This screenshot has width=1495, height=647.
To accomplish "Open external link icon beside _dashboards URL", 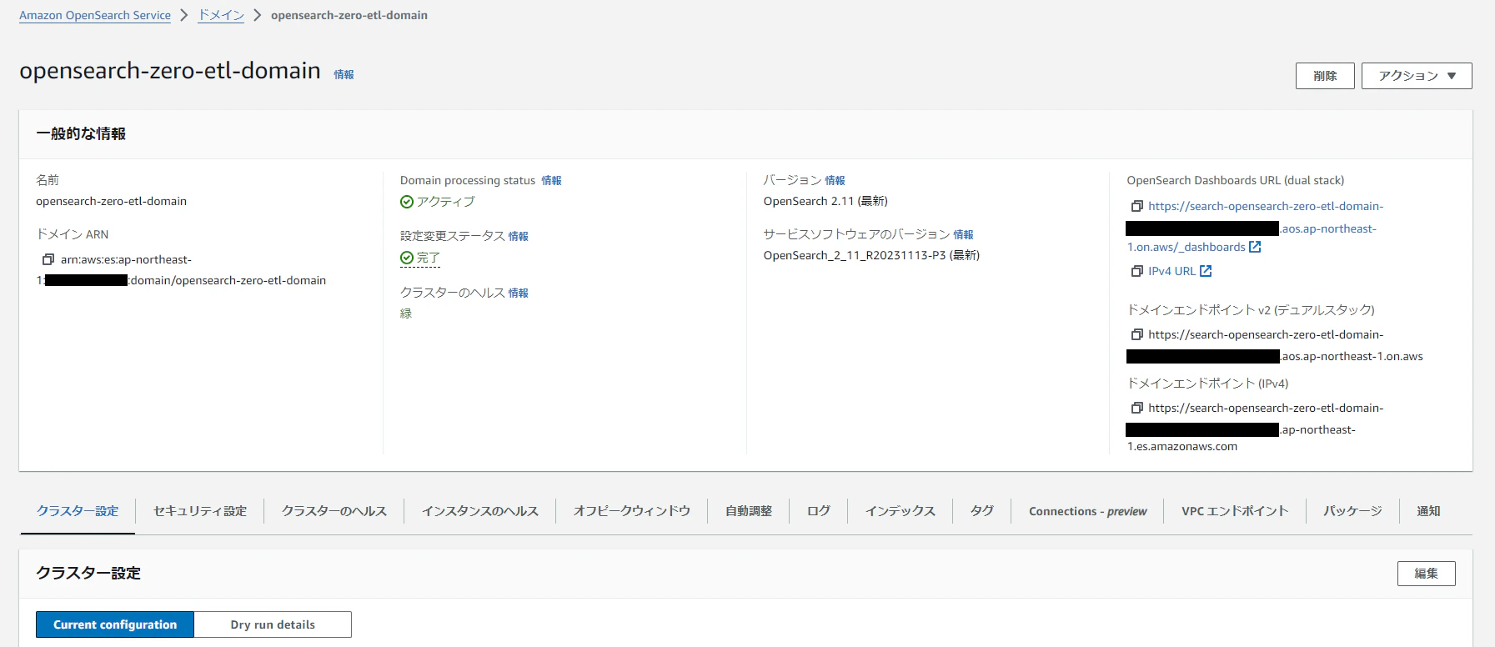I will pyautogui.click(x=1255, y=247).
